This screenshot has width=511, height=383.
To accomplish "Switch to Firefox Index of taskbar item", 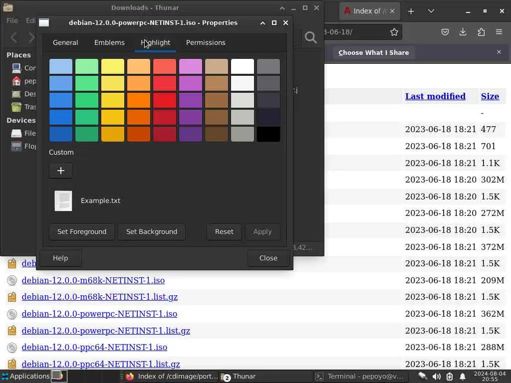I will pyautogui.click(x=172, y=377).
